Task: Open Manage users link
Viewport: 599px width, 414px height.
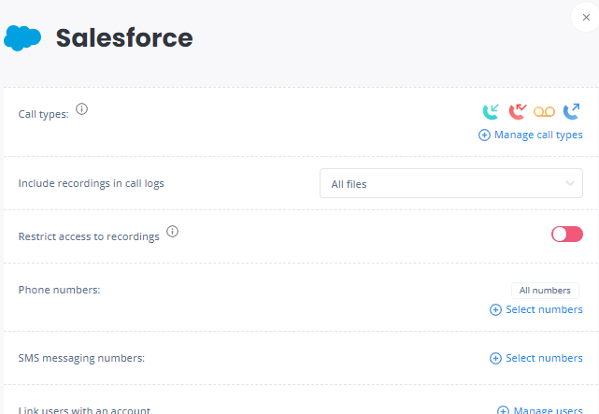Action: 548,410
